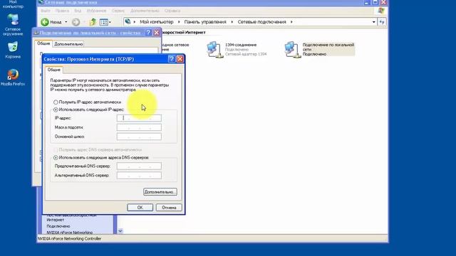Click the default gateway input field
The width and height of the screenshot is (456, 256).
click(139, 137)
